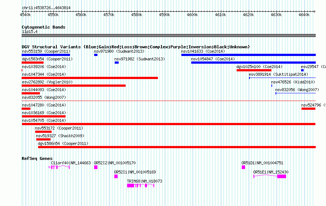Click the 11p15.4 cytogenetic band bar
The image size is (326, 206).
(x=168, y=35)
